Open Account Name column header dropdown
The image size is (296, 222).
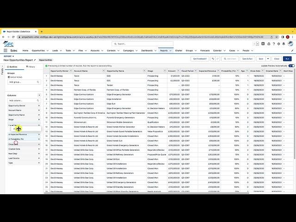(104, 71)
